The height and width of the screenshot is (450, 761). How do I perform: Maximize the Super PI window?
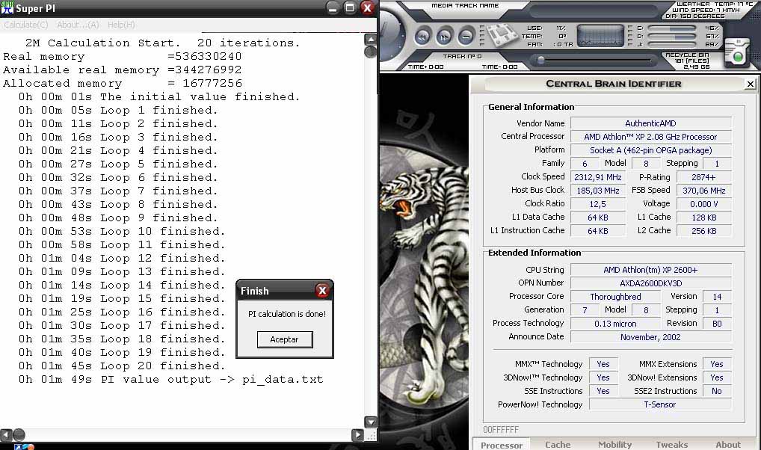(349, 7)
